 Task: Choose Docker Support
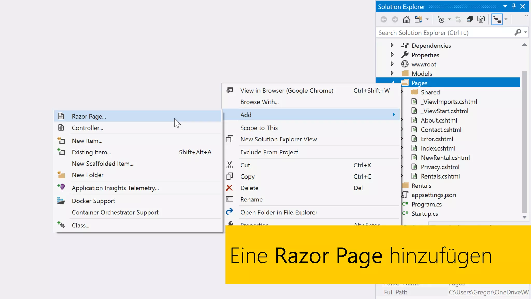tap(138, 201)
